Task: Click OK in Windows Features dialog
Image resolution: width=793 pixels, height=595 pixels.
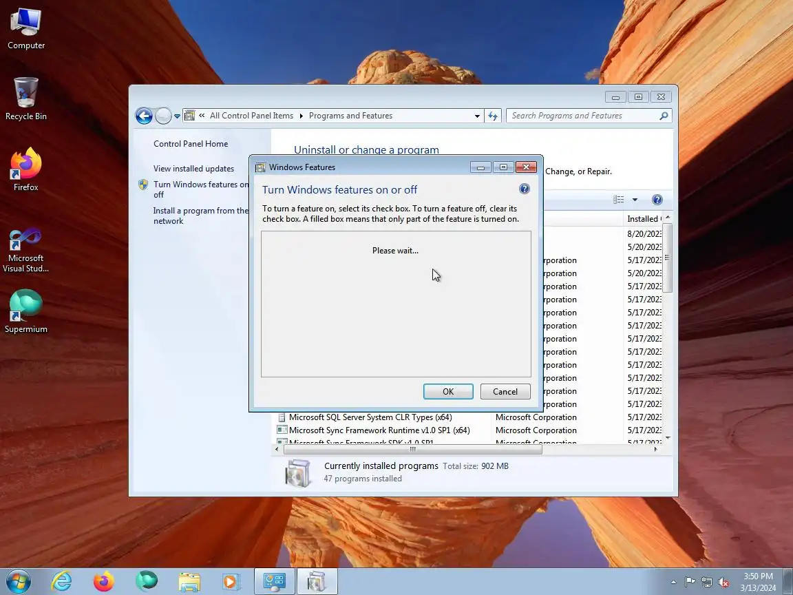Action: coord(448,392)
